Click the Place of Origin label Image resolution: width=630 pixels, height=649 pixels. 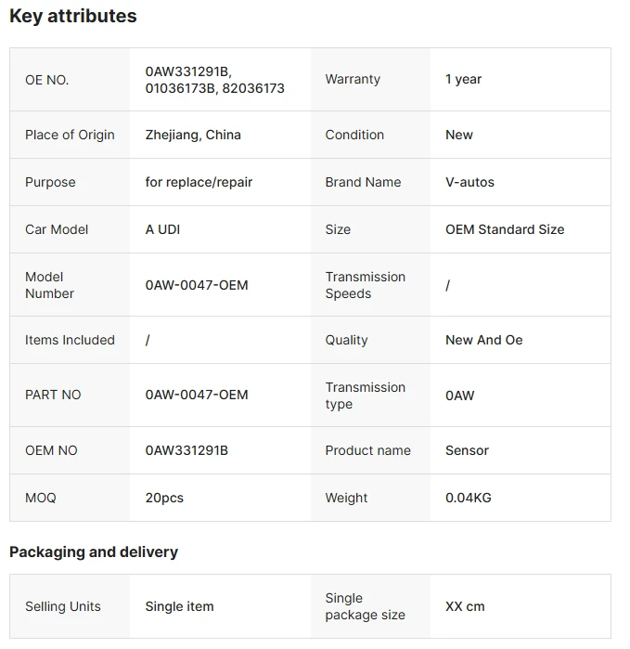(70, 135)
